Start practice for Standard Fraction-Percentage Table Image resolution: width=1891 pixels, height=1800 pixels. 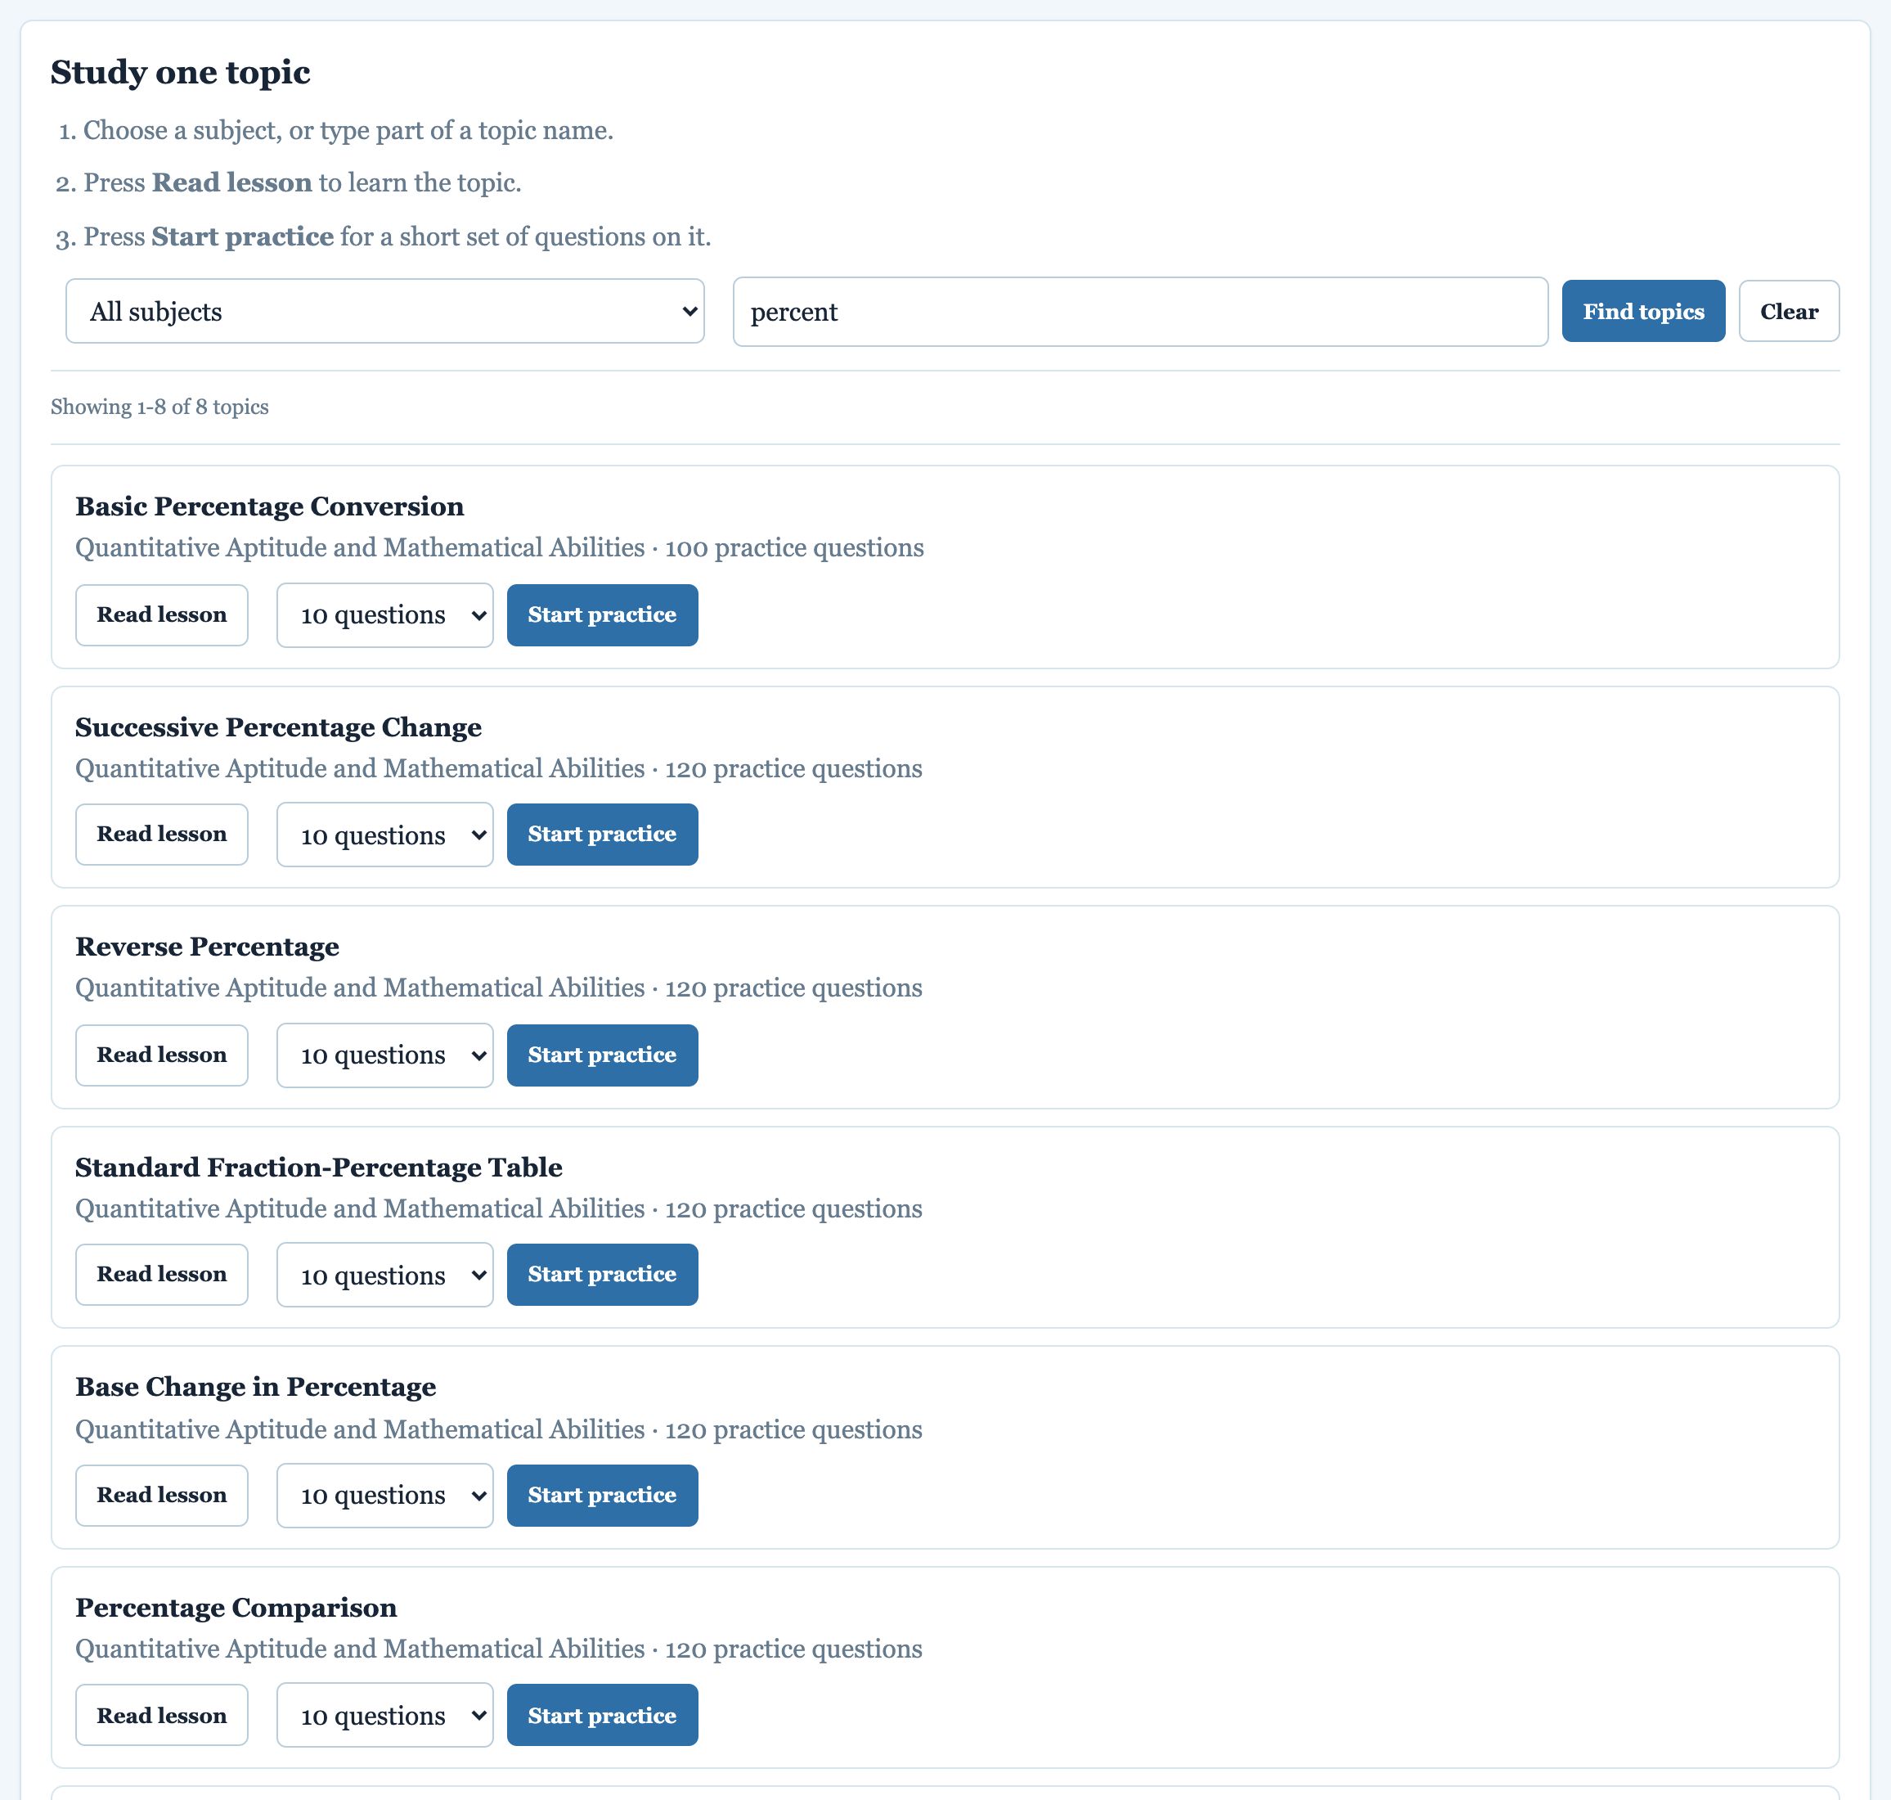[602, 1276]
